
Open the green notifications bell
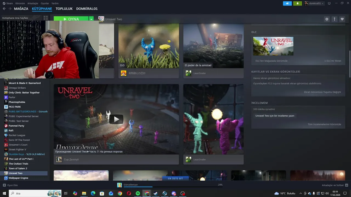coord(298,3)
